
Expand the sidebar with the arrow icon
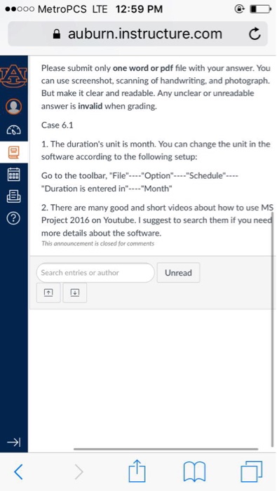pos(14,442)
